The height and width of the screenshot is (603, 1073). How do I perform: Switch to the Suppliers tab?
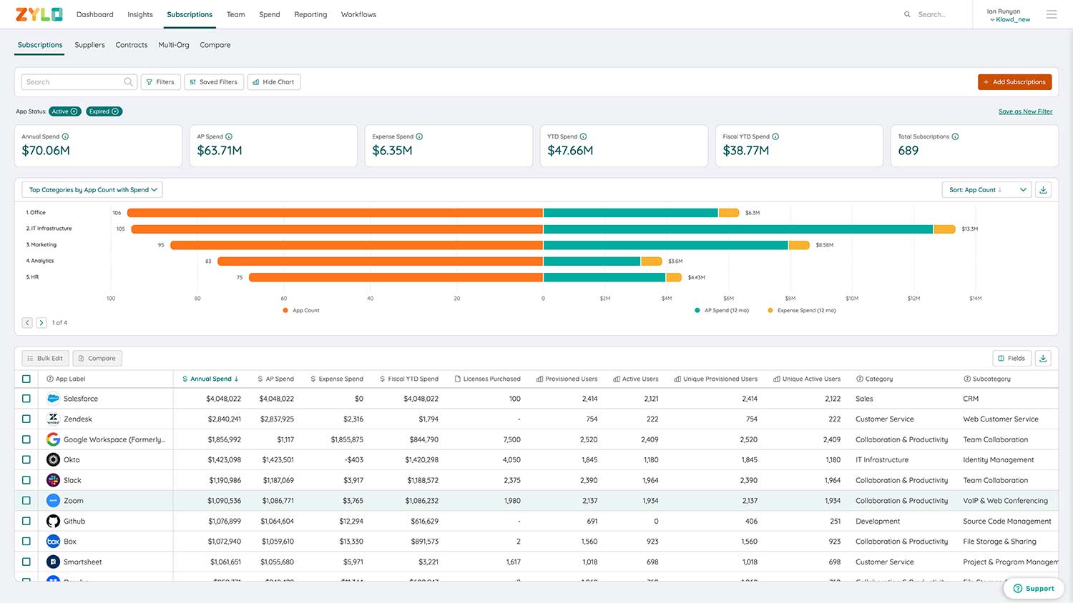tap(89, 44)
